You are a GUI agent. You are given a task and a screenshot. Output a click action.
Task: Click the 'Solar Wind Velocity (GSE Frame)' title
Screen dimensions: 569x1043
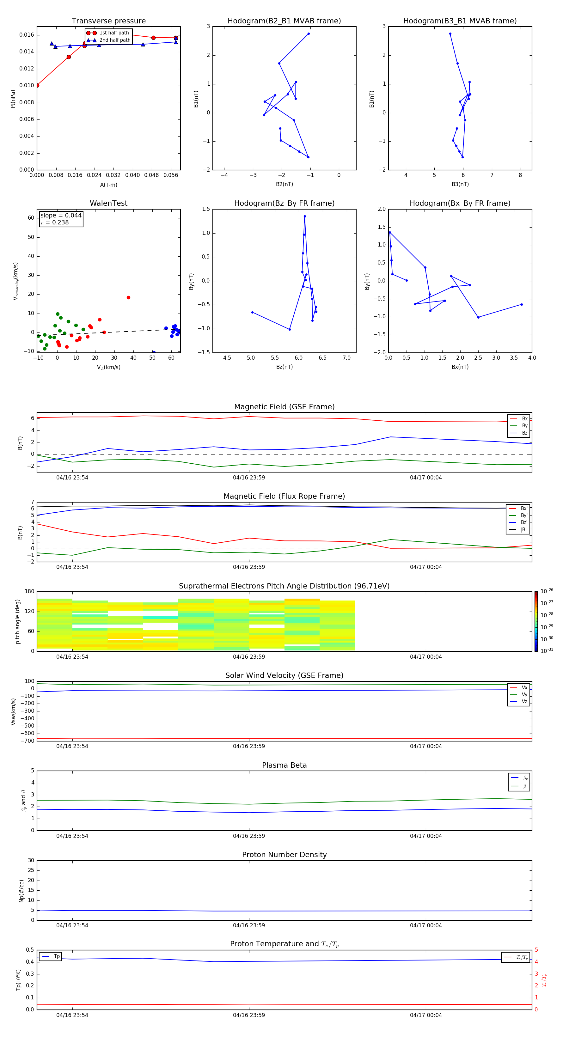click(284, 675)
